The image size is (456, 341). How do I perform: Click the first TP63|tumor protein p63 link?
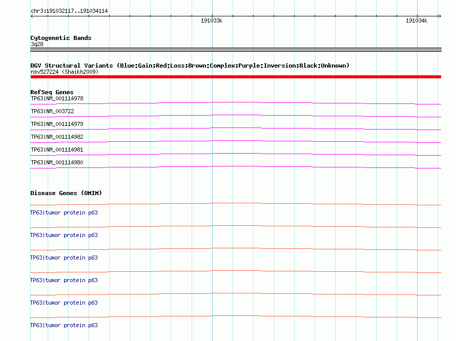(64, 213)
